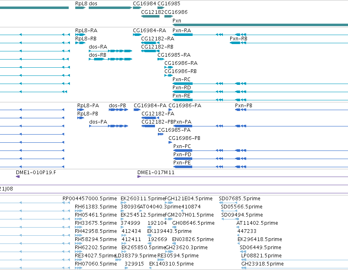
Task: Select transcript CG16984-RA
Action: pos(137,35)
